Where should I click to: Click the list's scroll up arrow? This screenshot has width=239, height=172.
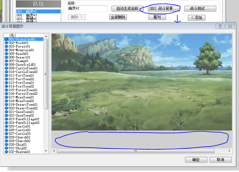tap(46, 36)
